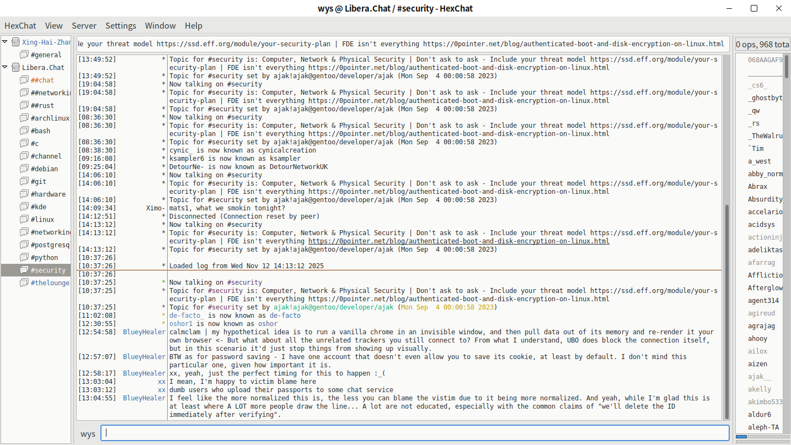The image size is (791, 445).
Task: Open the Settings menu
Action: point(120,25)
